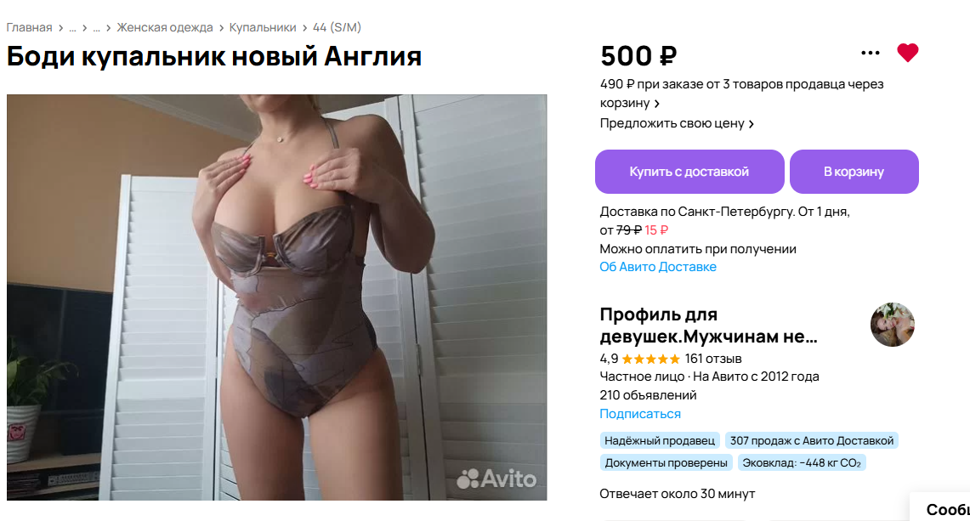Screen dimensions: 970x521
Task: Open the main product photo
Action: pyautogui.click(x=276, y=297)
